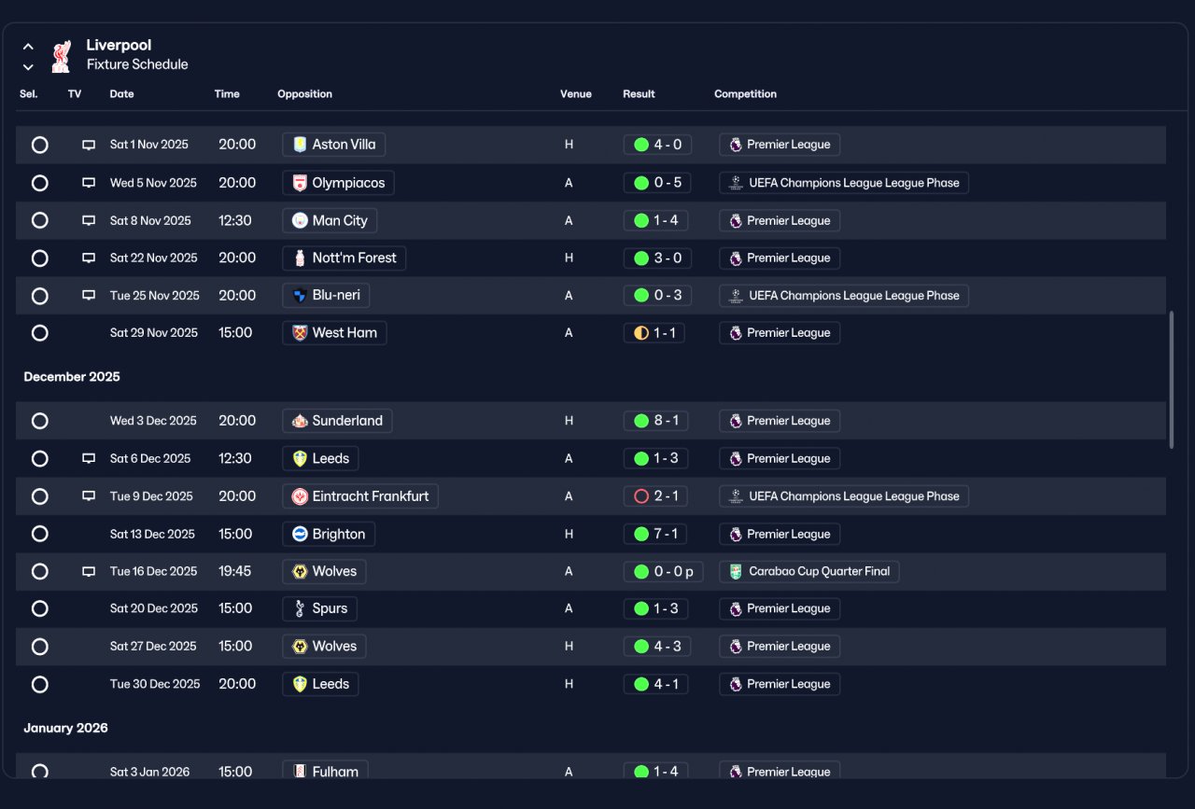Open the 8 - 1 Sunderland result
Viewport: 1195px width, 809px height.
tap(656, 421)
